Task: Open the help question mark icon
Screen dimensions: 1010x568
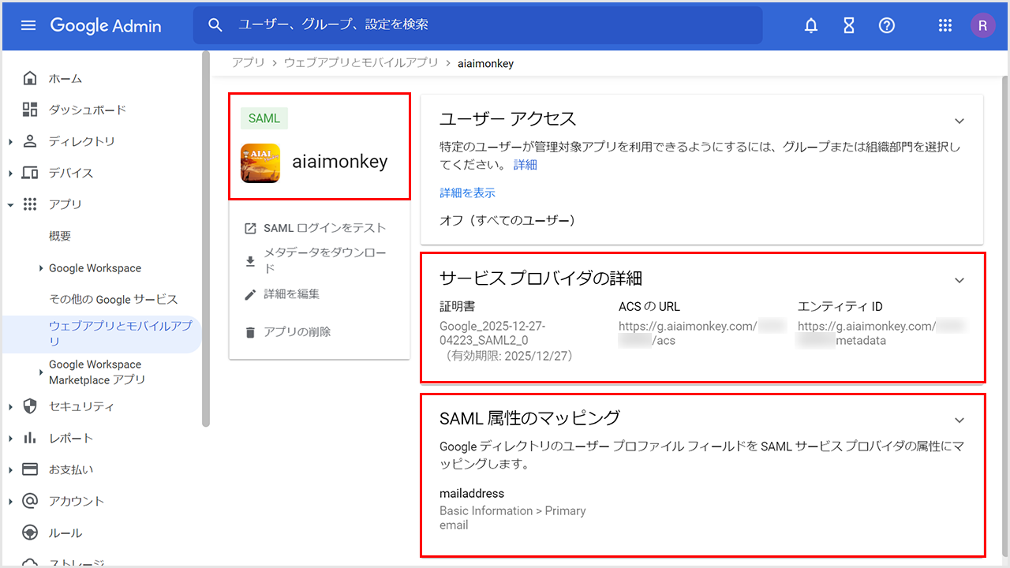Action: pos(886,25)
